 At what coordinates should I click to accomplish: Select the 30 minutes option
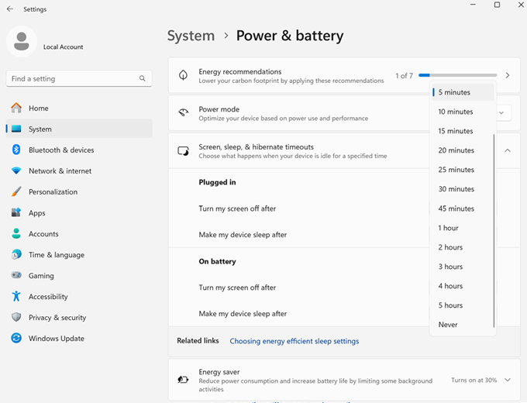pos(463,189)
